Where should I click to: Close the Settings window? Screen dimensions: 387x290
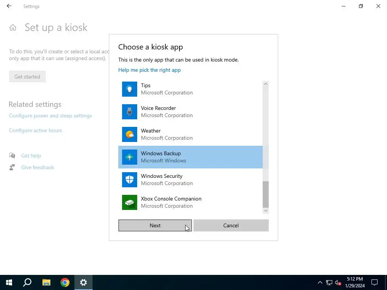tap(378, 6)
